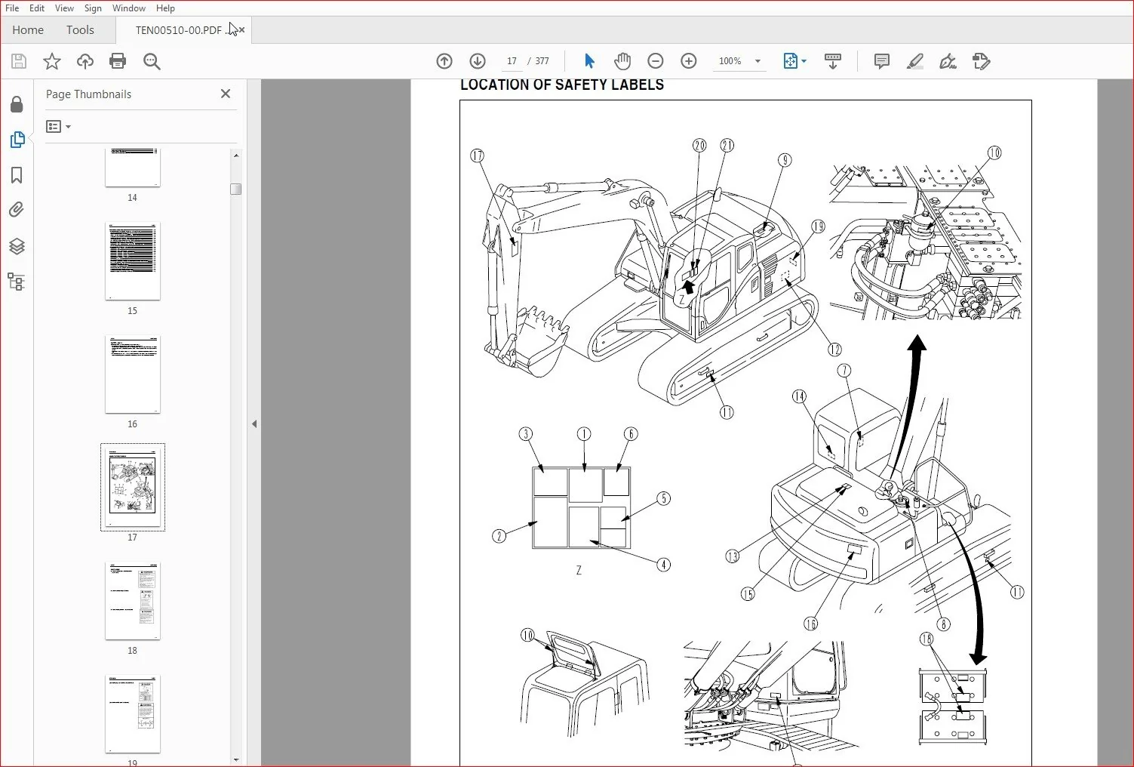The image size is (1134, 767).
Task: Zoom in with the plus button
Action: pos(689,61)
